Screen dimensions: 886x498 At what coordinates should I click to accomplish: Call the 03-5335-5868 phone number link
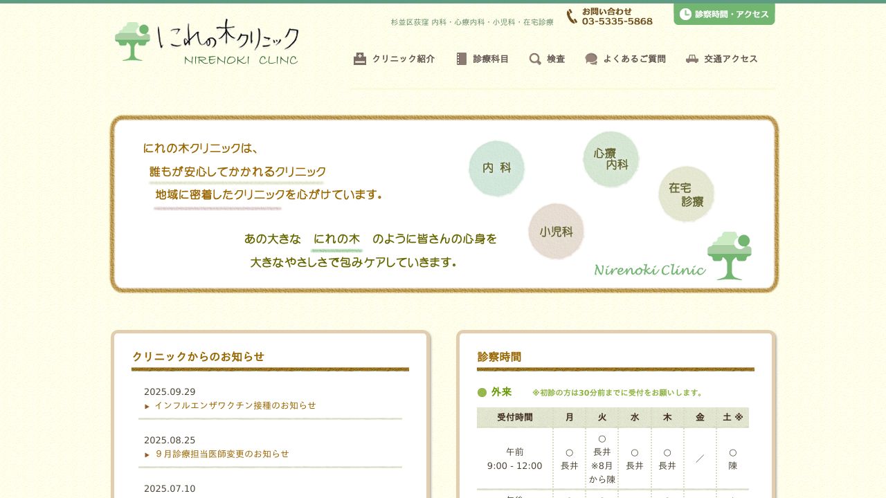[x=617, y=21]
